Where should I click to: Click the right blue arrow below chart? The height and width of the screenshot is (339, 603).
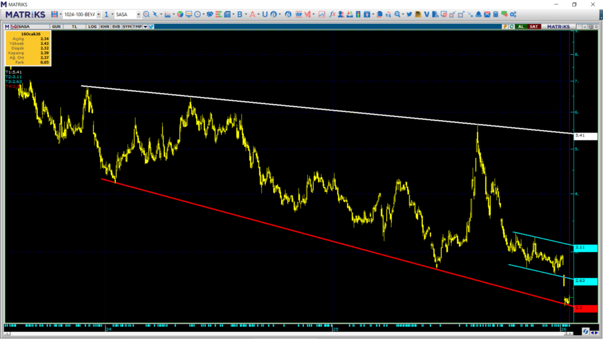(597, 333)
